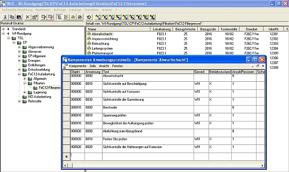The width and height of the screenshot is (289, 172).
Task: Click the toolbar icon left of the red checkmark icon
Action: tap(44, 17)
